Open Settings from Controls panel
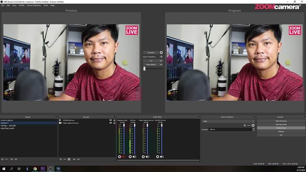The height and width of the screenshot is (172, 306). tap(281, 132)
